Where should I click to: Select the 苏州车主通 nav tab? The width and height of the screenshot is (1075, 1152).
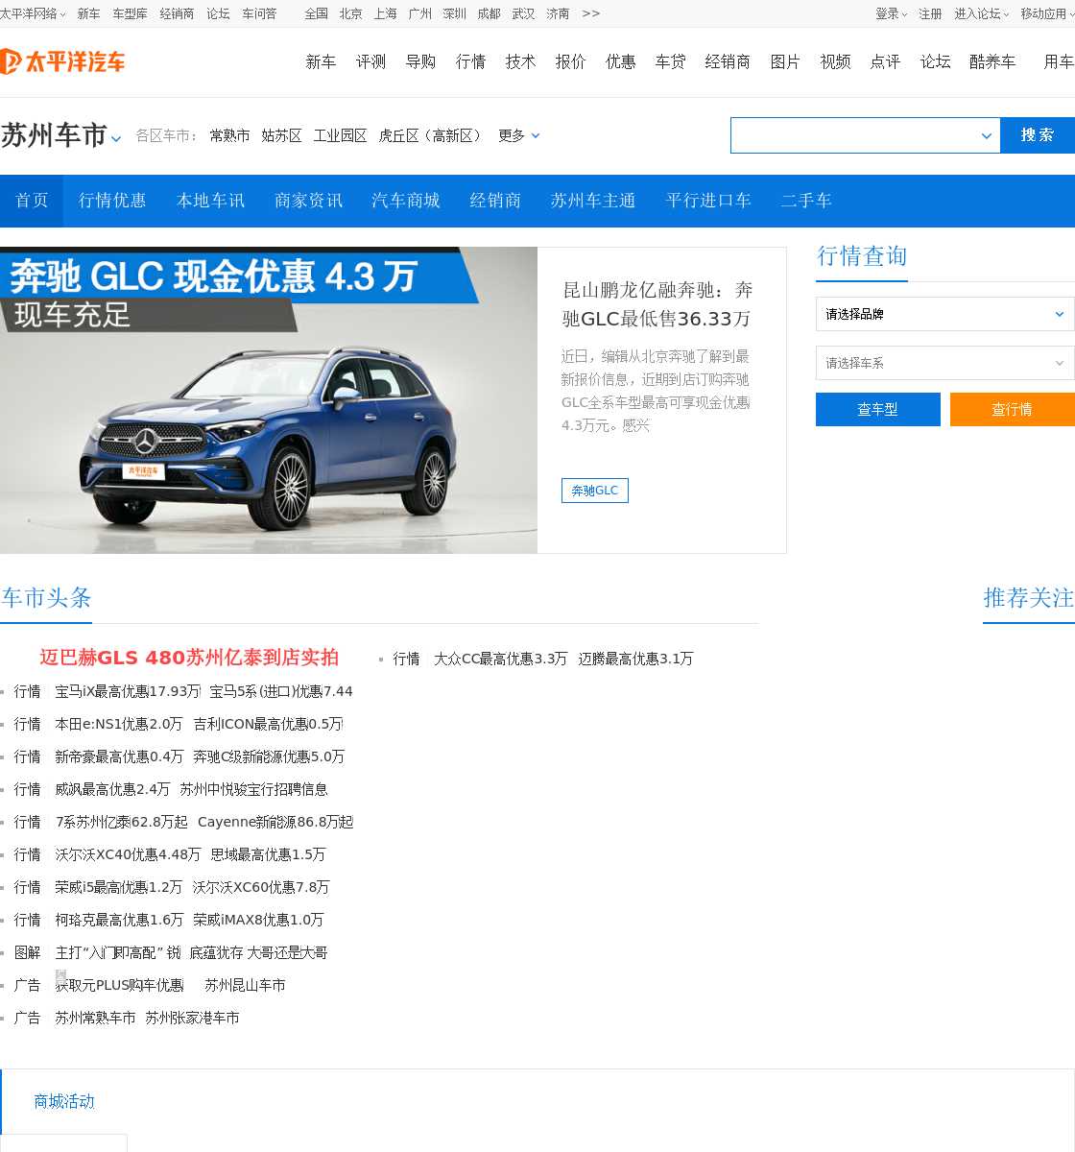coord(593,201)
